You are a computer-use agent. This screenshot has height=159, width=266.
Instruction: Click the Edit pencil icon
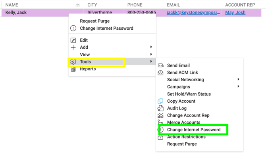[x=73, y=40]
